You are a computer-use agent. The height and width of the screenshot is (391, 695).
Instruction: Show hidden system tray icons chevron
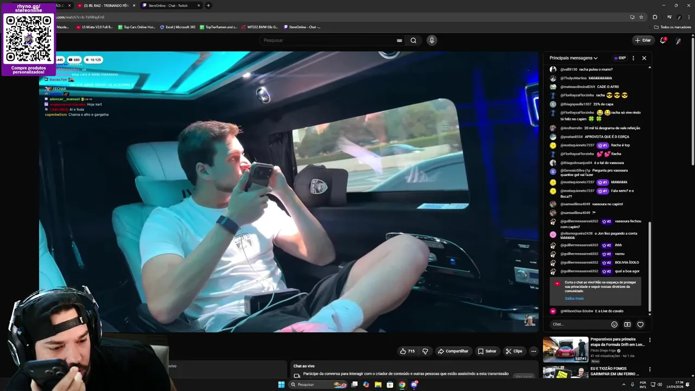tap(624, 384)
